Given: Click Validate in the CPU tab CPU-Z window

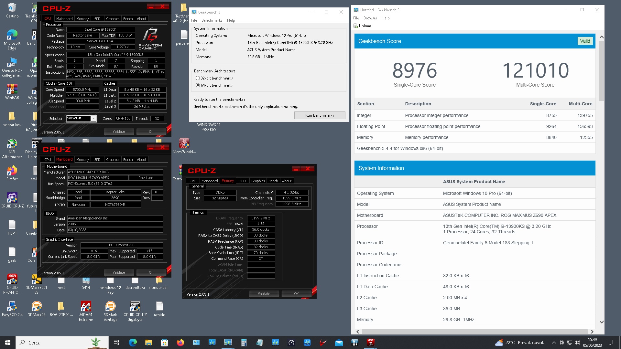Looking at the screenshot, I should coord(119,132).
